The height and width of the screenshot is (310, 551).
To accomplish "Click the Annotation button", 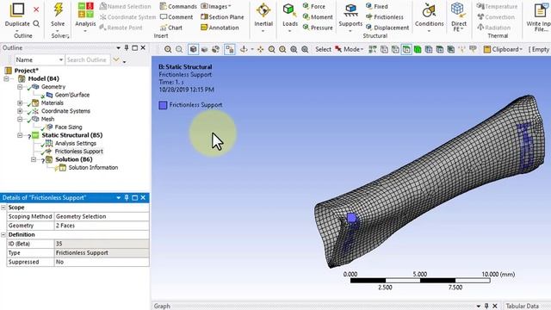I will pyautogui.click(x=220, y=28).
